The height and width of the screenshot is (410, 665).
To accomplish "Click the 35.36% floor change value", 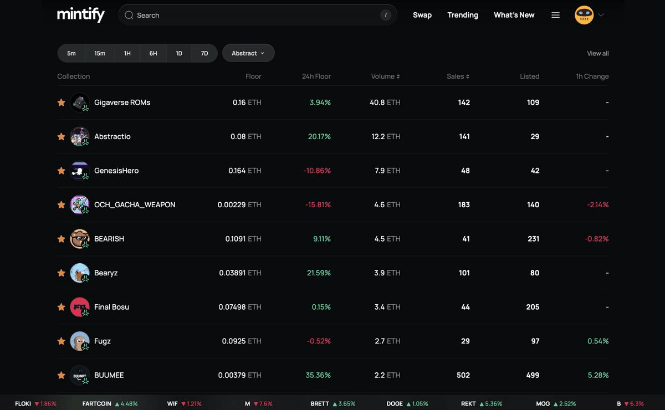I will (318, 375).
